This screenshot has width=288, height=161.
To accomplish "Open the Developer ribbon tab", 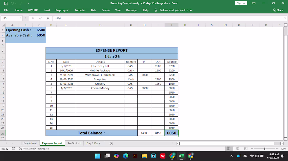I will click(132, 10).
